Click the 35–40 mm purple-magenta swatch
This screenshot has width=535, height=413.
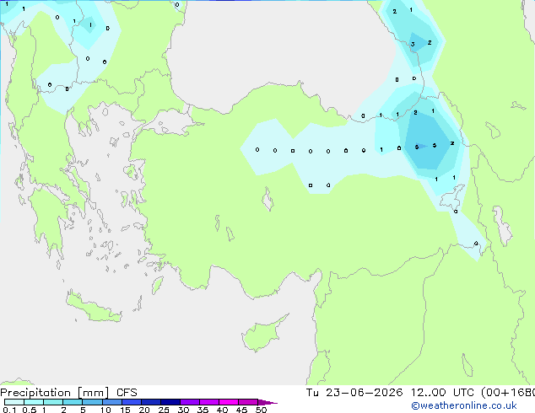tap(209, 402)
